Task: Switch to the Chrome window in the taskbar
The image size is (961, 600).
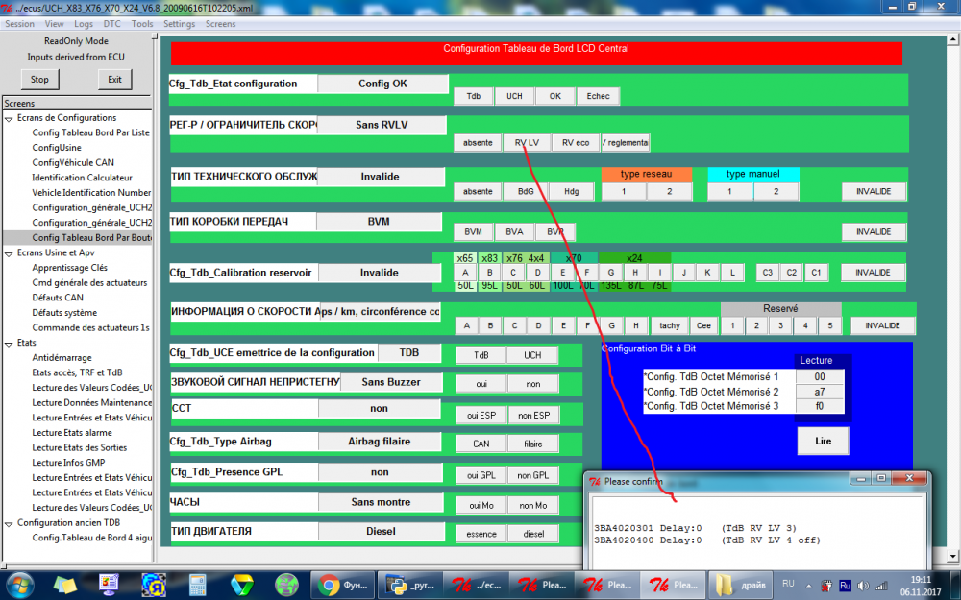Action: (342, 585)
